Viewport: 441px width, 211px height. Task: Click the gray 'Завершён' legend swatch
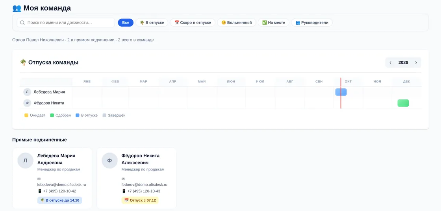105,115
